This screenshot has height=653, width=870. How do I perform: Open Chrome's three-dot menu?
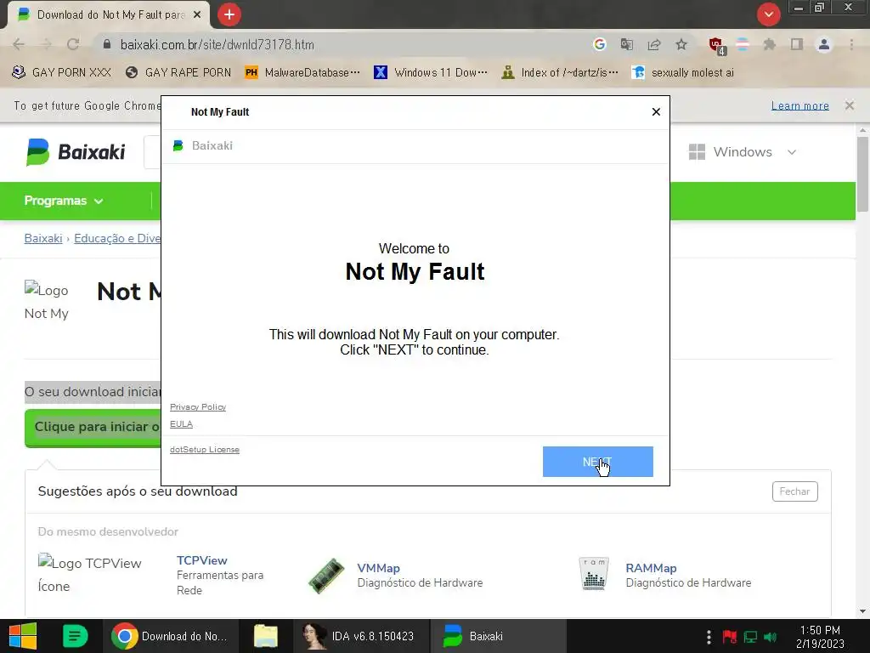[851, 44]
